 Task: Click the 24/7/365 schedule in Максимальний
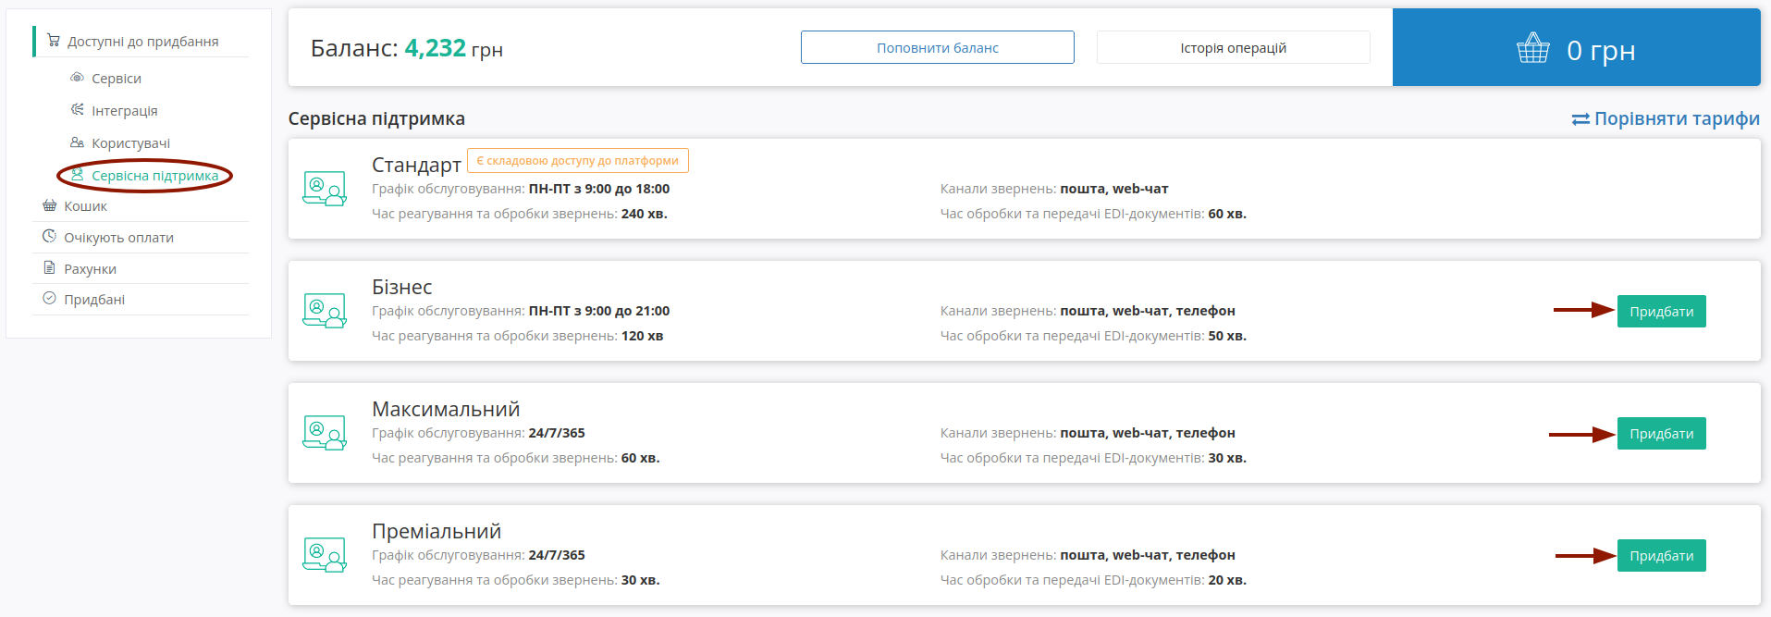pyautogui.click(x=557, y=433)
